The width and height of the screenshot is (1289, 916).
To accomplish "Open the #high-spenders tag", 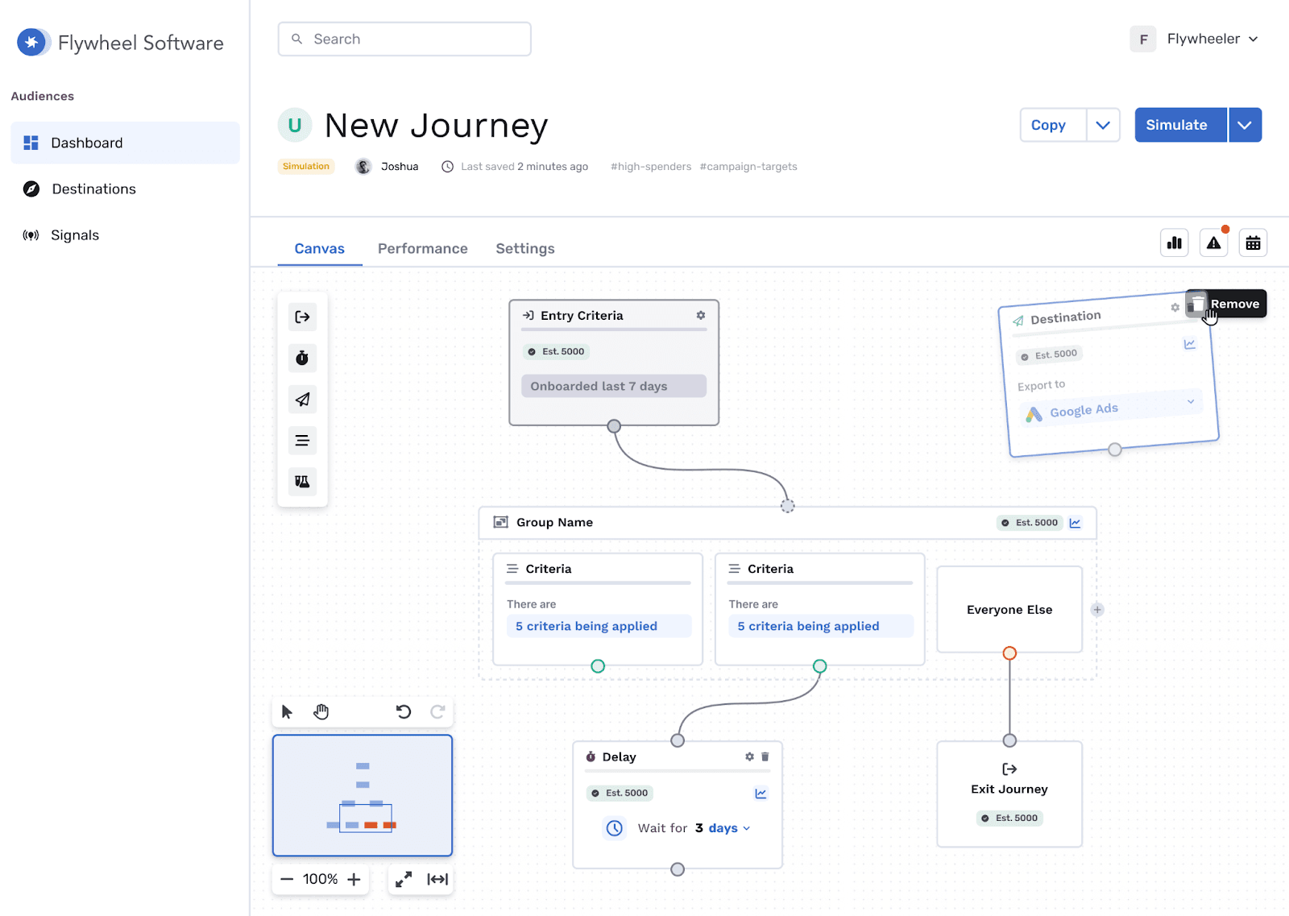I will [651, 167].
